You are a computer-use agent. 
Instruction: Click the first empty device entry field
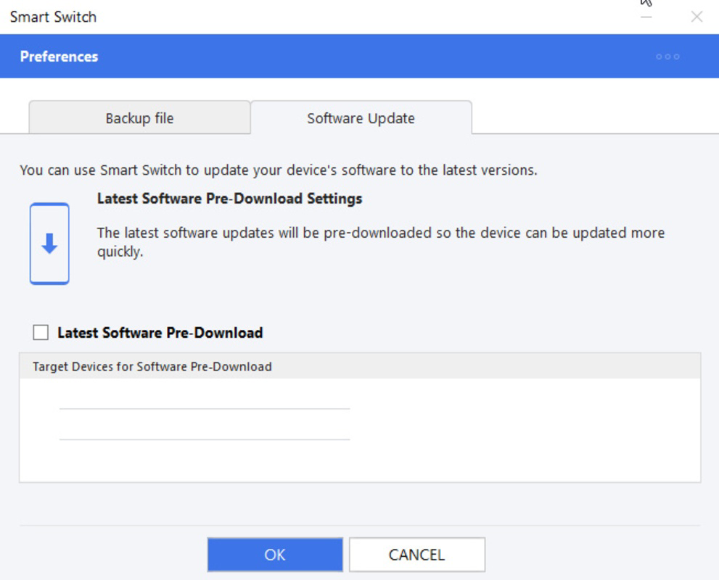pyautogui.click(x=203, y=410)
